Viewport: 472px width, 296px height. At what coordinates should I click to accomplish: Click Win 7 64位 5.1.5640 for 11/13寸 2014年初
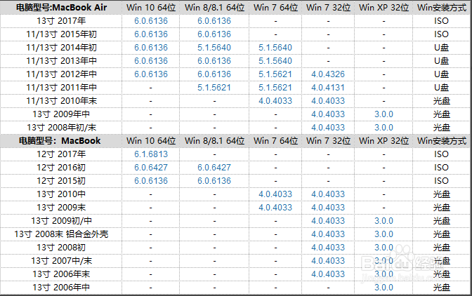275,48
